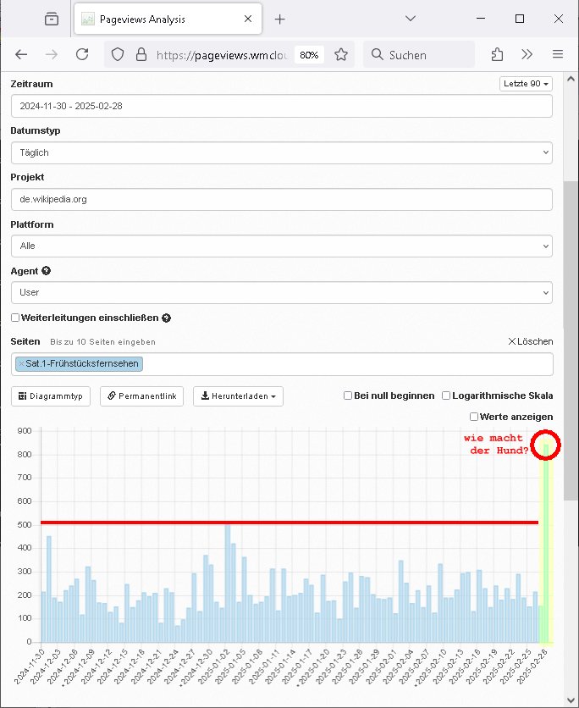Show more tools via double chevron
Image resolution: width=579 pixels, height=708 pixels.
pos(527,55)
